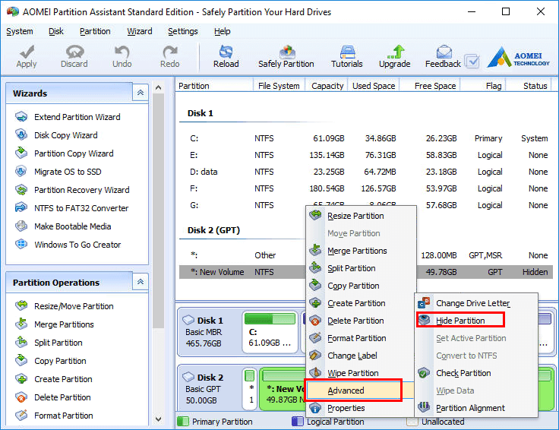
Task: Click the Disk Copy Wizard icon
Action: tap(21, 134)
